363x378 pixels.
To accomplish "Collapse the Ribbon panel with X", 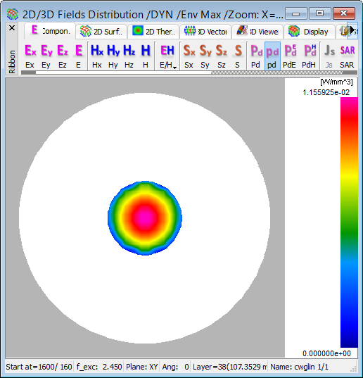I will tap(12, 28).
